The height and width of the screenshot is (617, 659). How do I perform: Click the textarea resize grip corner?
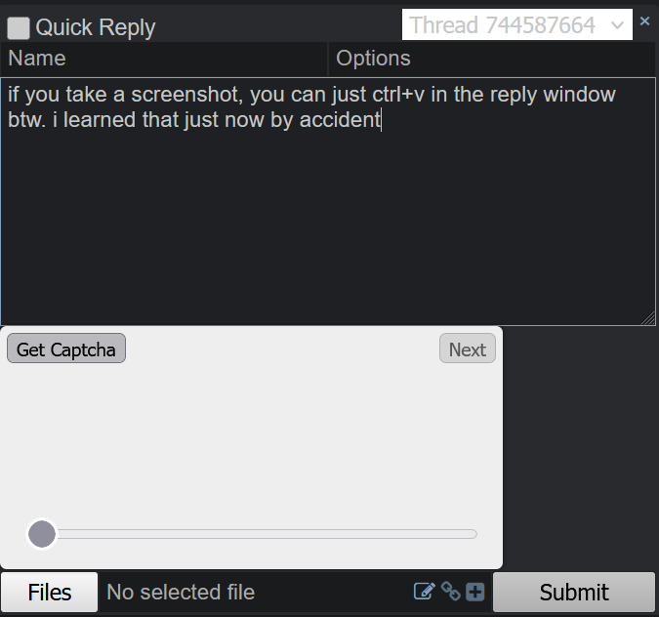[x=648, y=318]
